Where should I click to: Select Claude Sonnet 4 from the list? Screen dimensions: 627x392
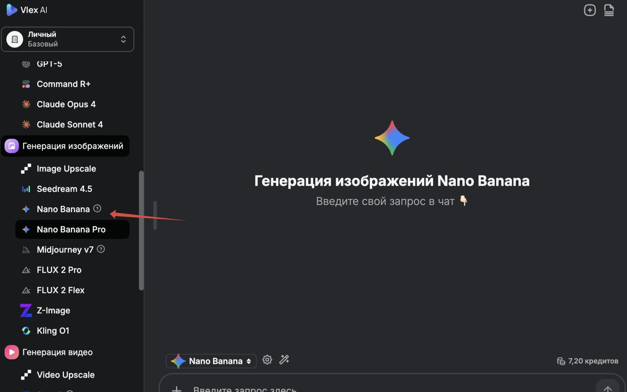[70, 124]
